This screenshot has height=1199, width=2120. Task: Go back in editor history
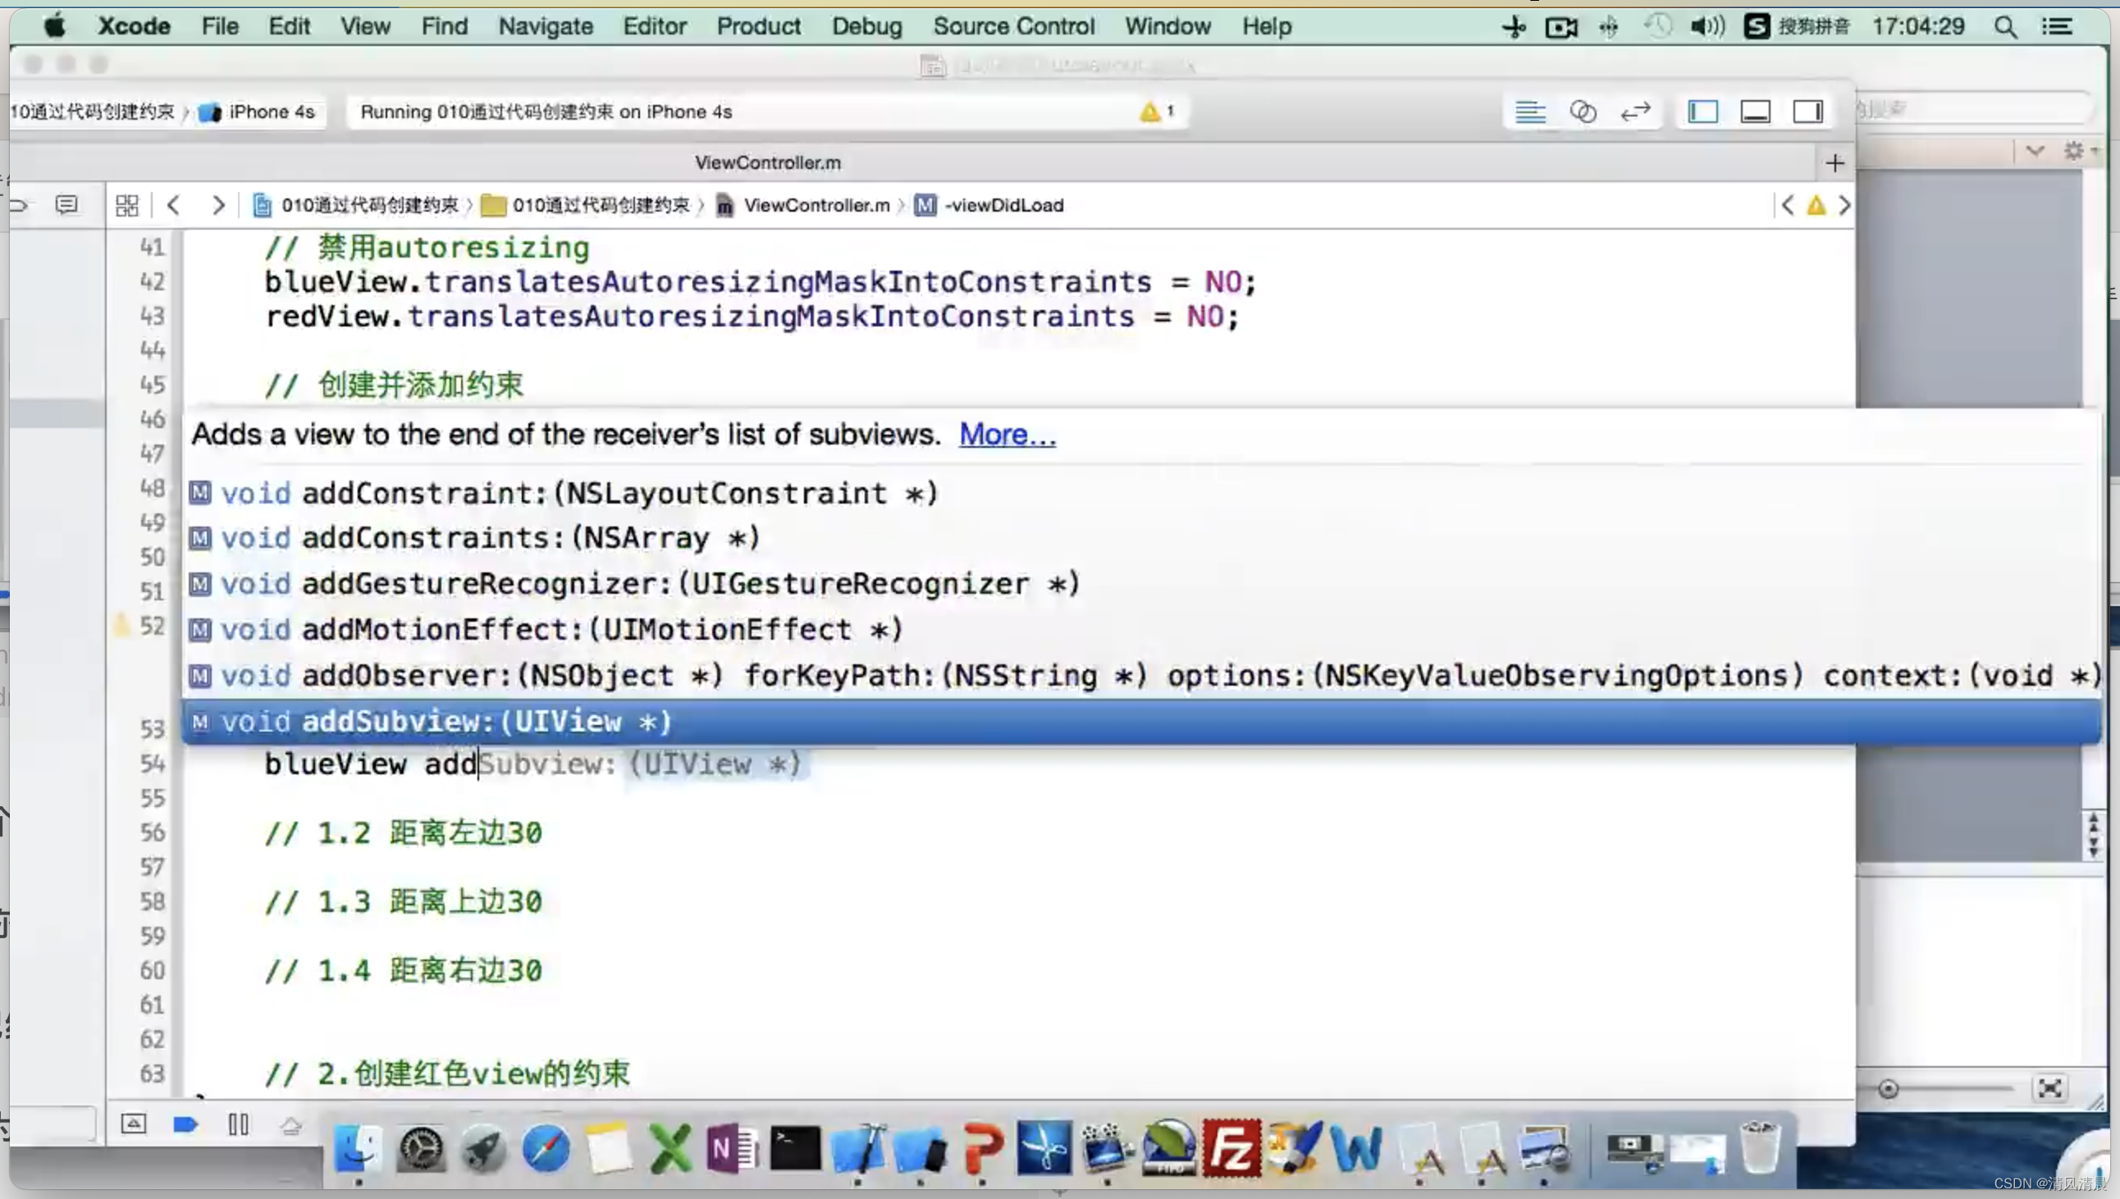click(x=173, y=205)
